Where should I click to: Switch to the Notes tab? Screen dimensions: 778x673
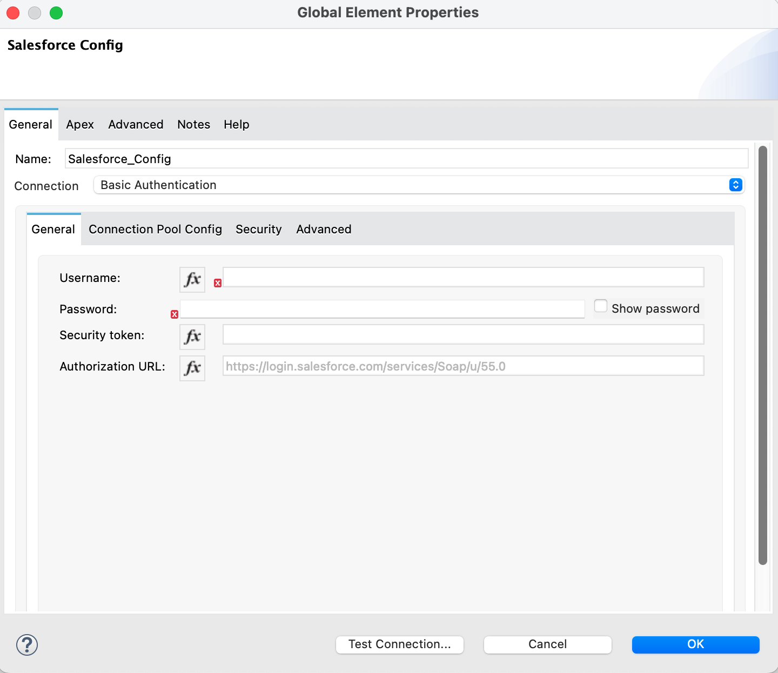point(193,124)
